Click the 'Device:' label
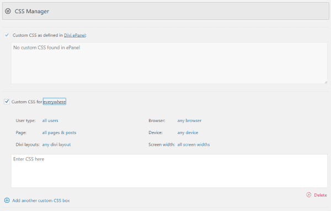Screen dimensions: 331x211 point(156,132)
